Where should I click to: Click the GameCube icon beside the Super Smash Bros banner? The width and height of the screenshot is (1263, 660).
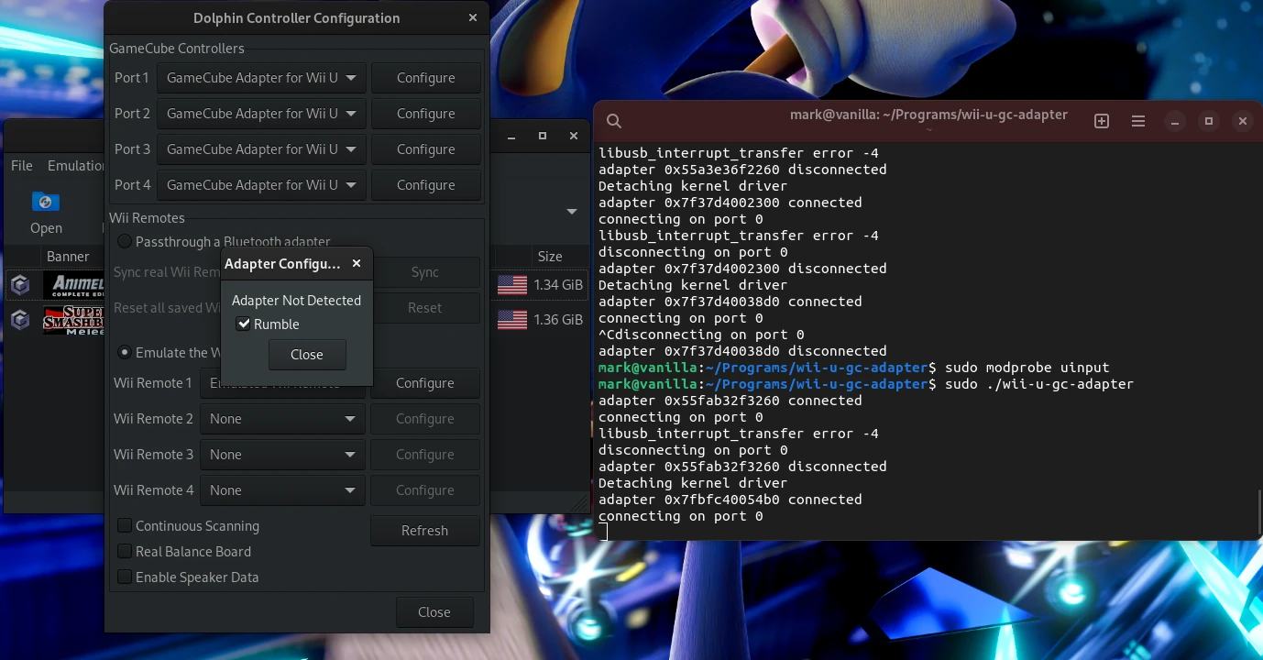tap(20, 320)
